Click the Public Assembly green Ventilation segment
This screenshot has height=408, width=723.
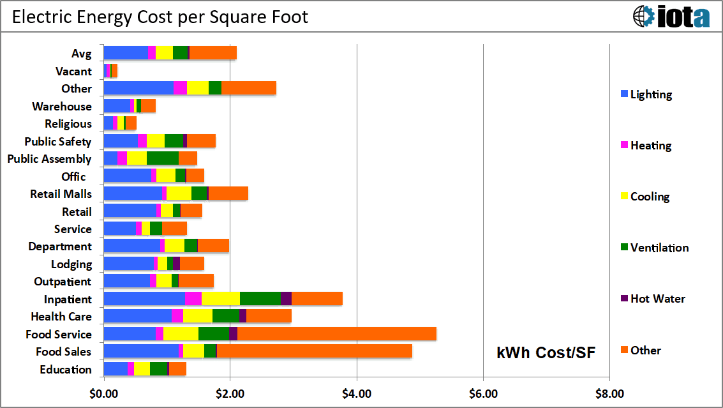[x=163, y=158]
